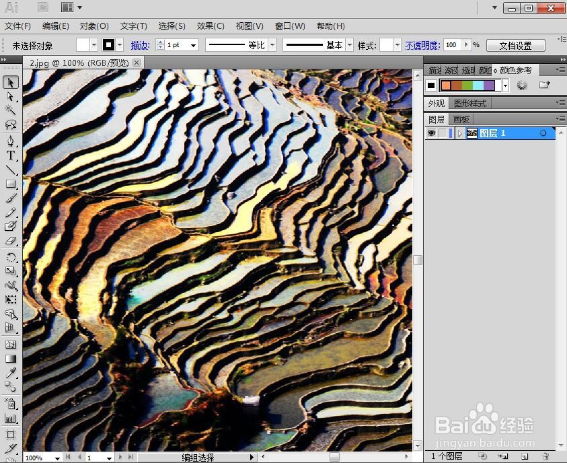This screenshot has height=463, width=567.
Task: Open Adobe Bridge from Br icon
Action: [x=43, y=7]
